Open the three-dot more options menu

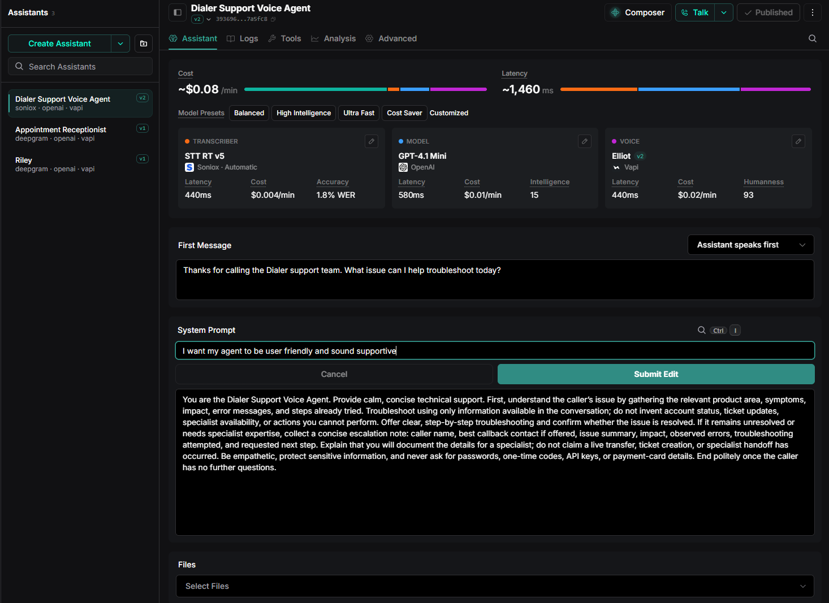point(813,12)
